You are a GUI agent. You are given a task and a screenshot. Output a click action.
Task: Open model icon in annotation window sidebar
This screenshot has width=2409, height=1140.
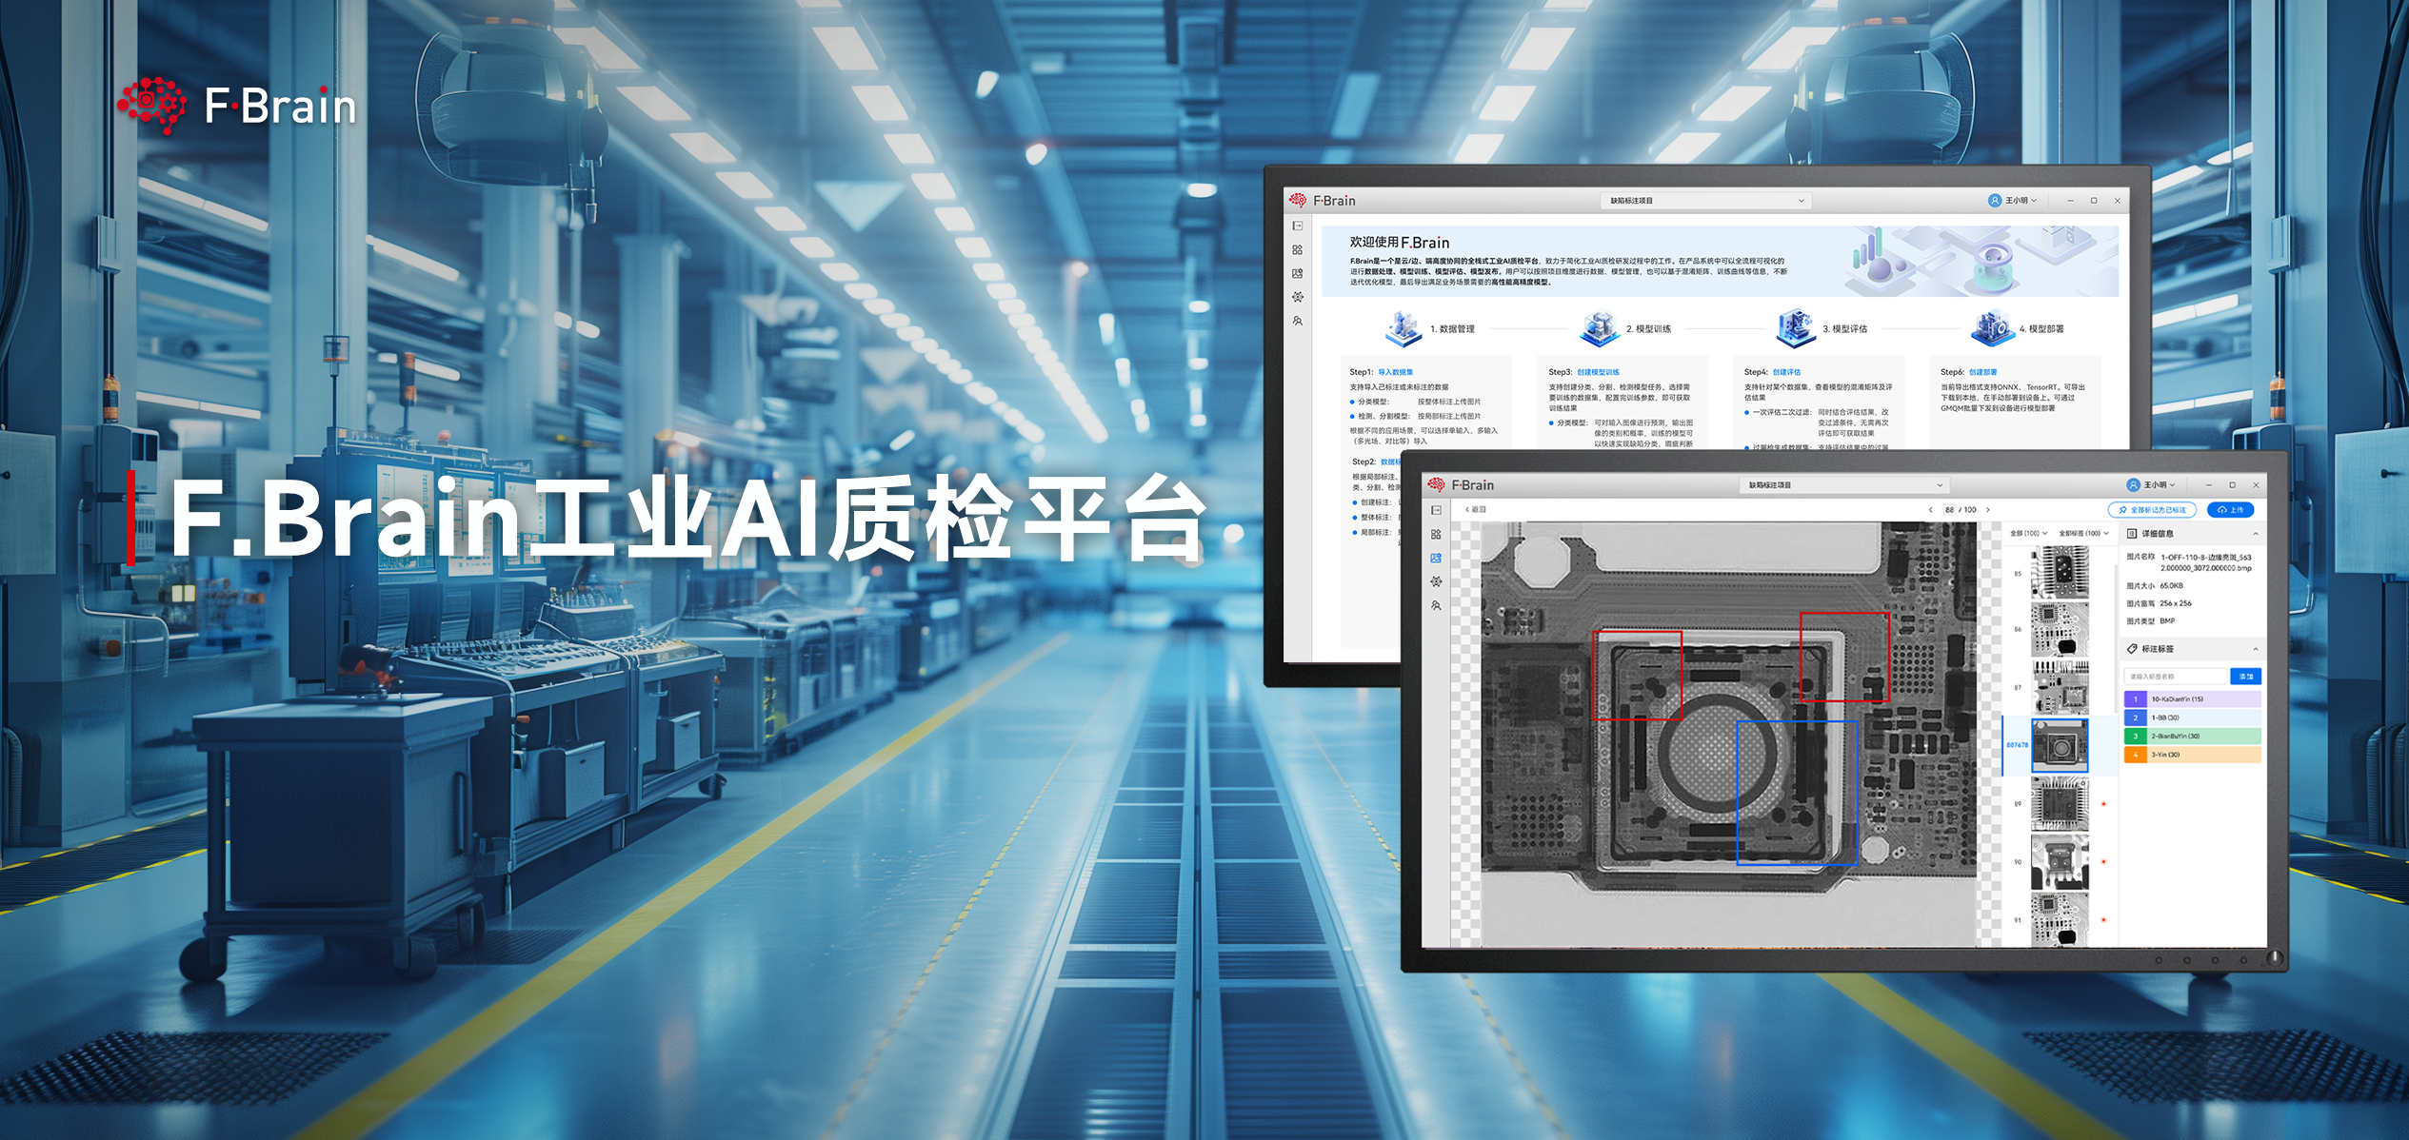[1436, 581]
